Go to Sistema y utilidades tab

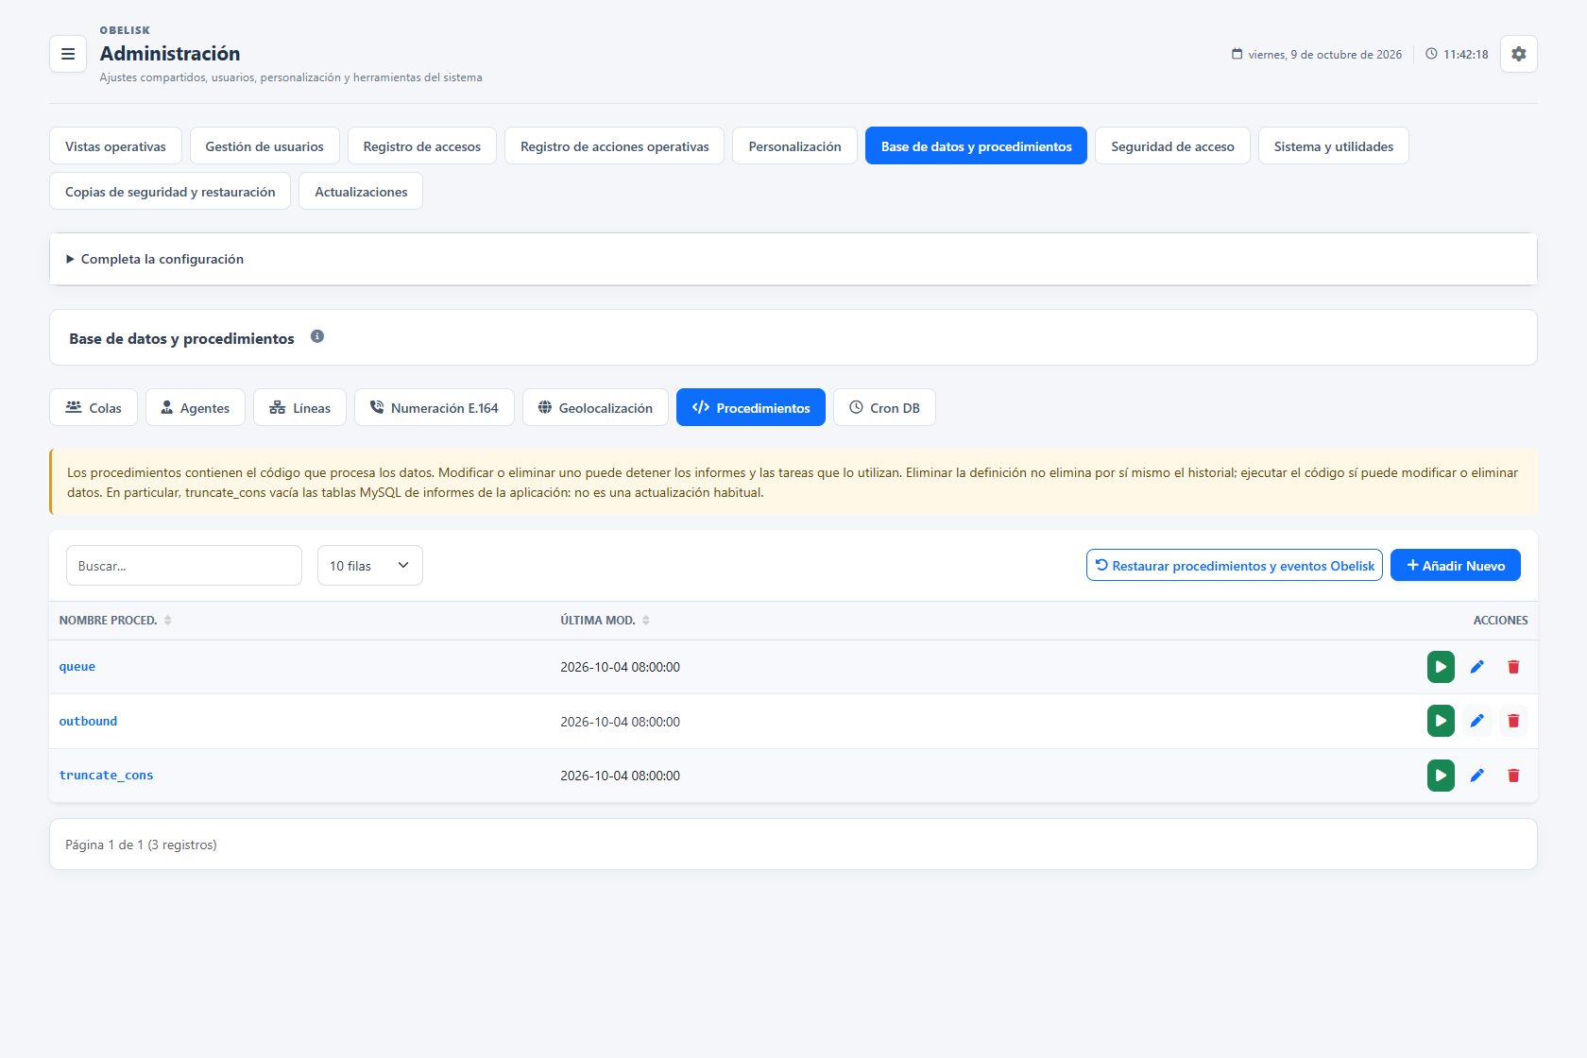click(x=1333, y=146)
